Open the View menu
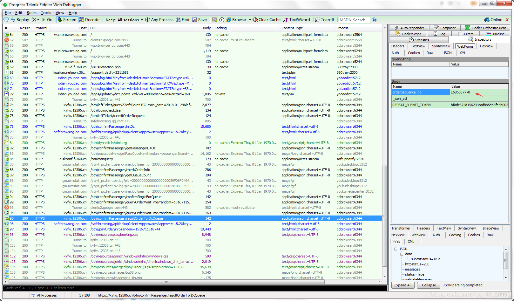Screen dimensions: 514x301 coord(60,13)
